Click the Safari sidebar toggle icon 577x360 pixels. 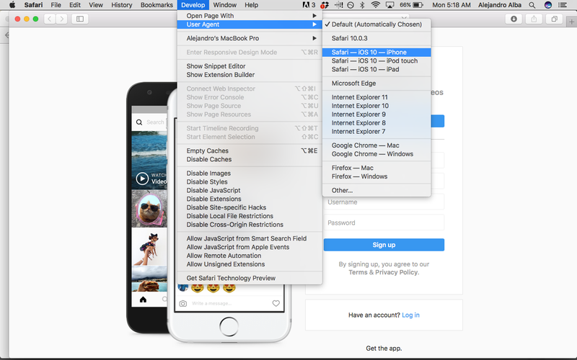pyautogui.click(x=80, y=19)
